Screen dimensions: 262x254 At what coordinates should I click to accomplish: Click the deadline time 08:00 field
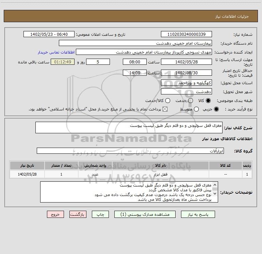point(135,62)
